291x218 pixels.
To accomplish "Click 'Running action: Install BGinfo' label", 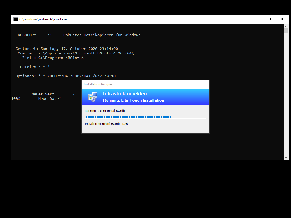I will point(105,111).
